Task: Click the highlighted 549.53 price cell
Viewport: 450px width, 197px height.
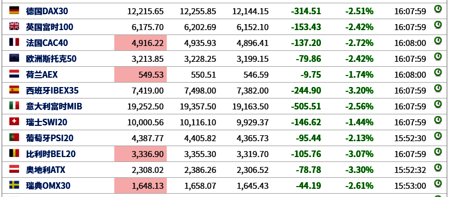Action: pyautogui.click(x=141, y=74)
